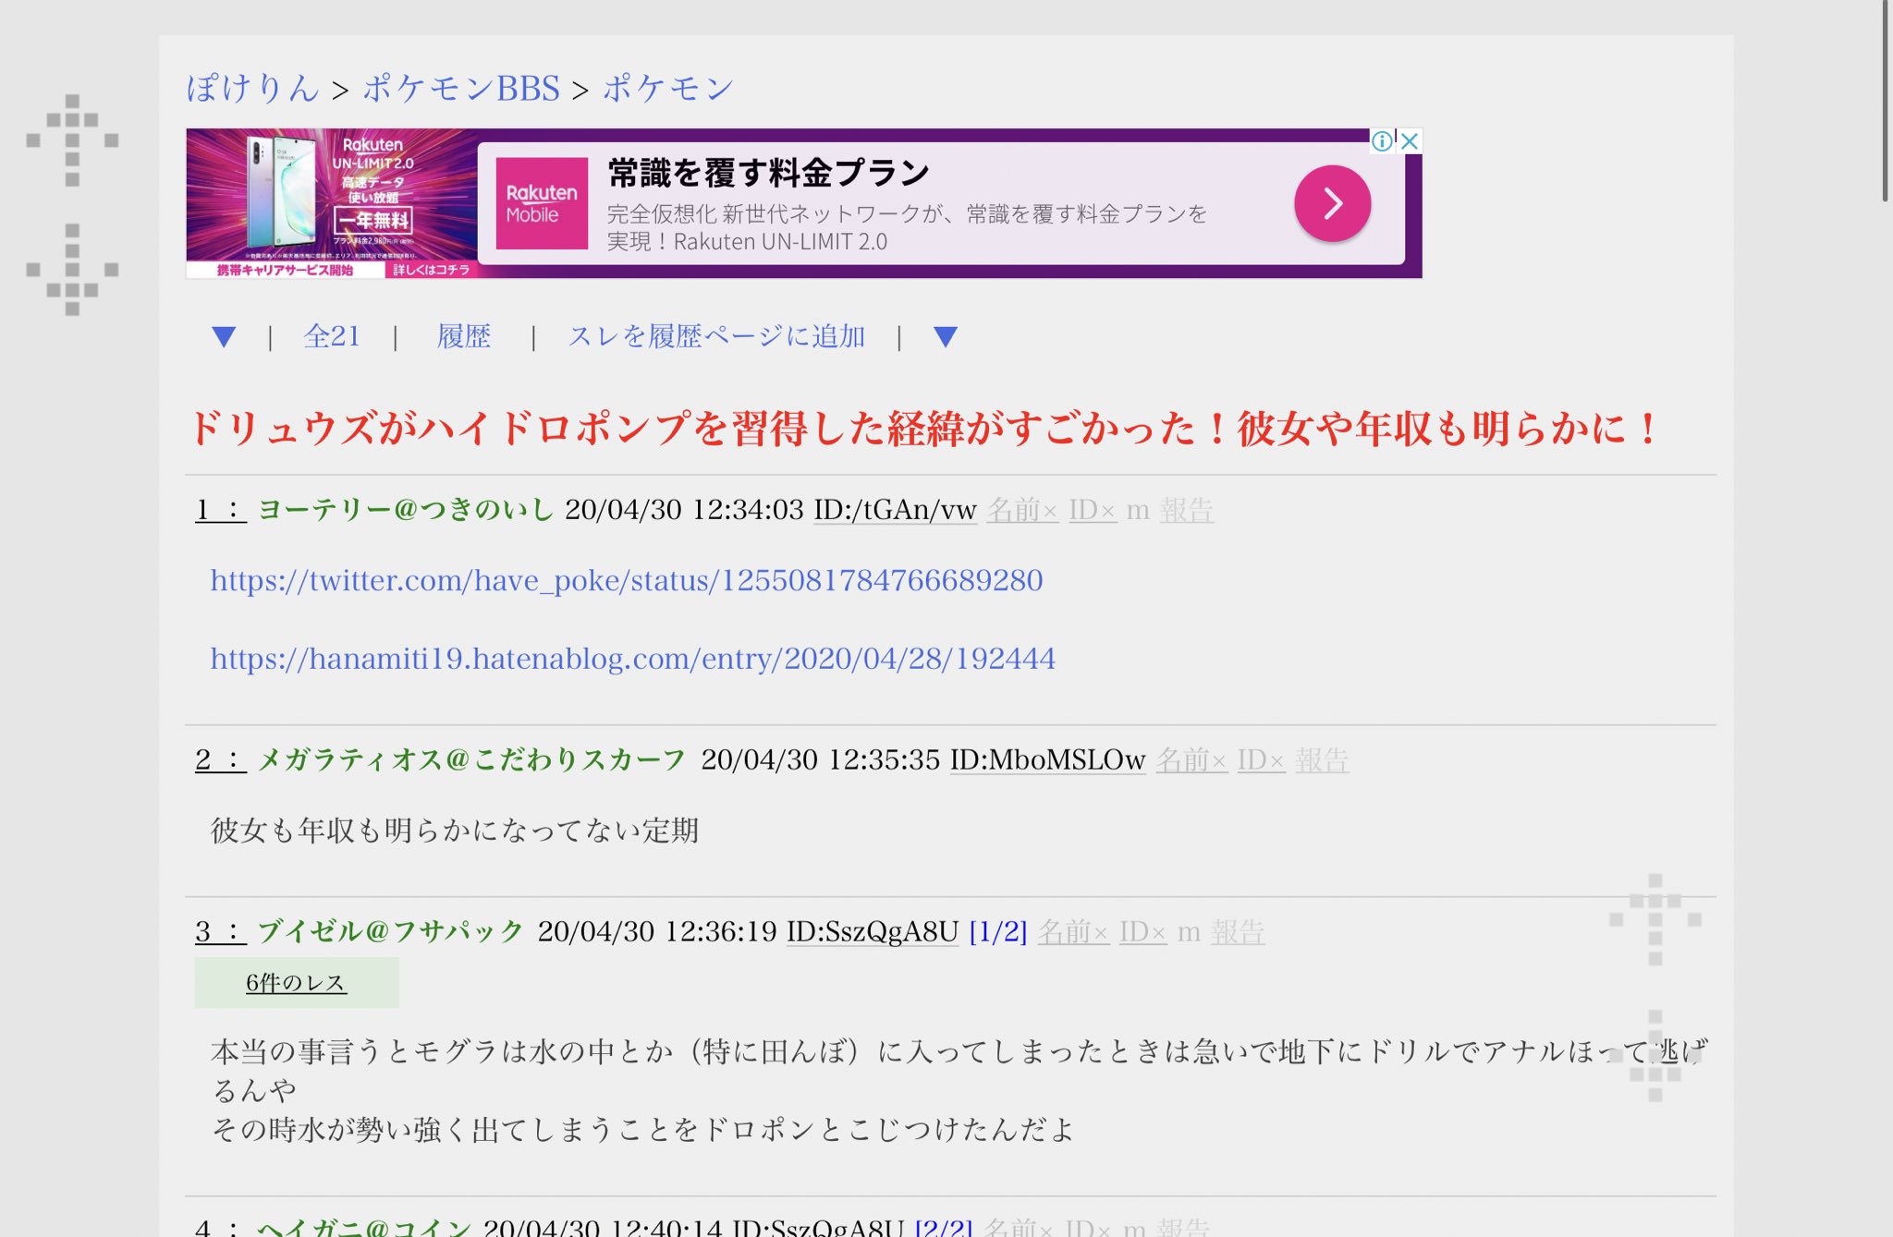Click blue down triangle before 全21
The width and height of the screenshot is (1893, 1237).
tap(224, 336)
